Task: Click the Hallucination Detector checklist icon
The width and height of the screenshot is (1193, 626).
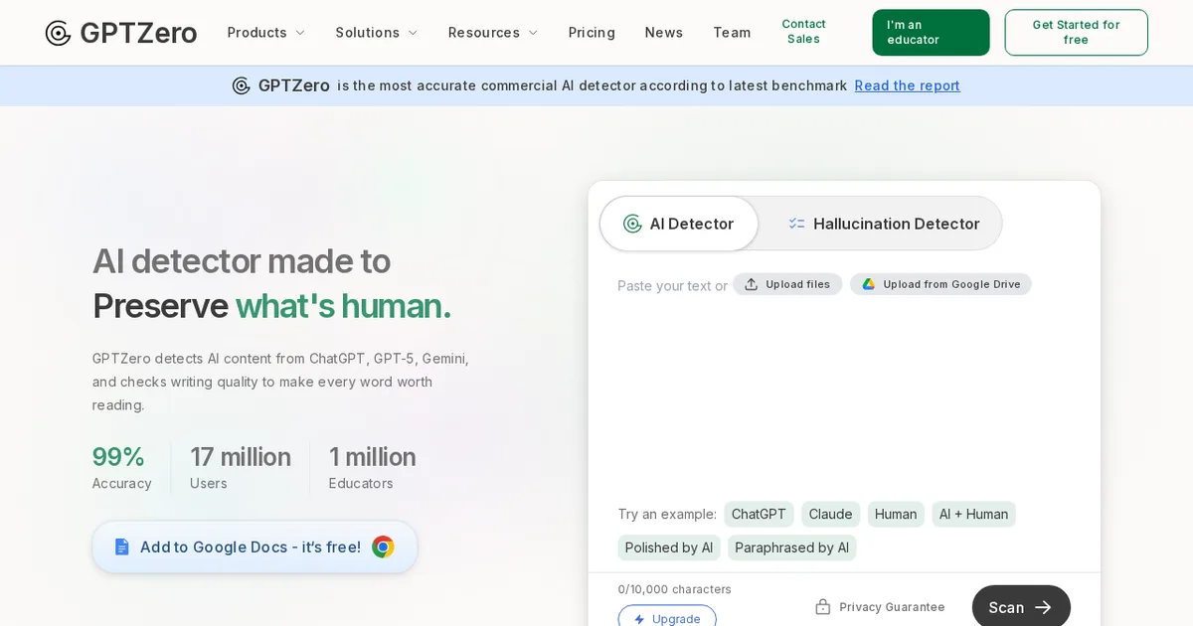Action: point(796,224)
